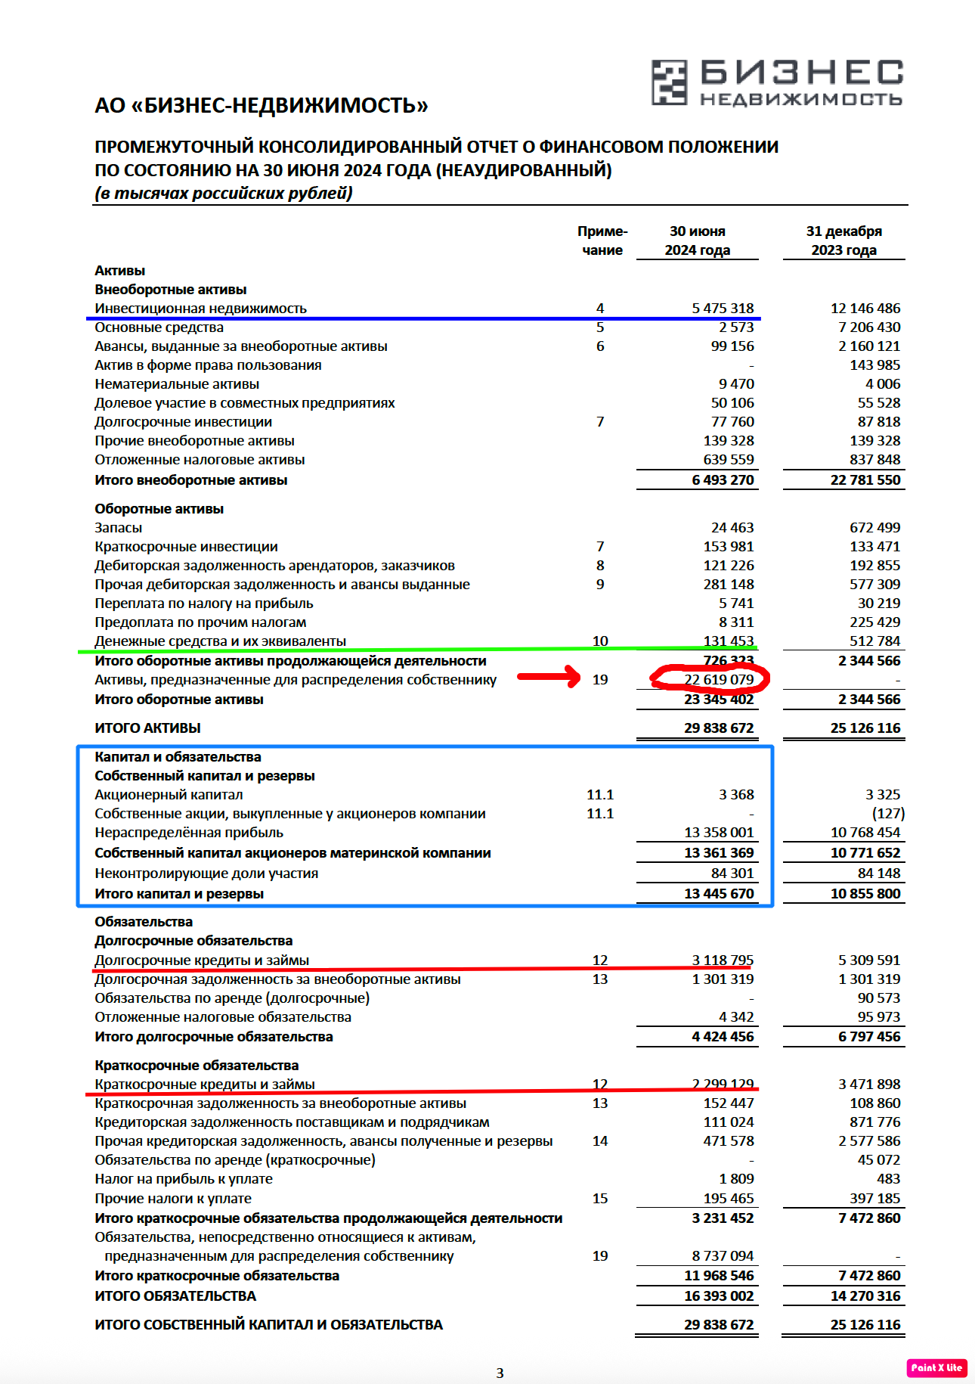Click the Paint X Lite watermark badge

936,1367
